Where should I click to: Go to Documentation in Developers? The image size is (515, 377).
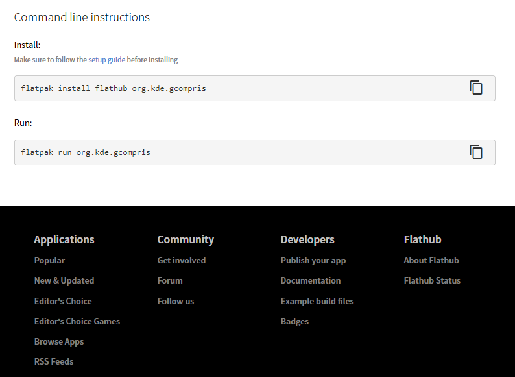(311, 280)
